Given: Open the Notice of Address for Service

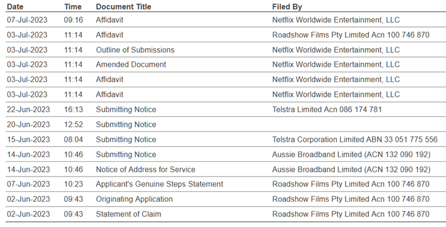Looking at the screenshot, I should 146,170.
